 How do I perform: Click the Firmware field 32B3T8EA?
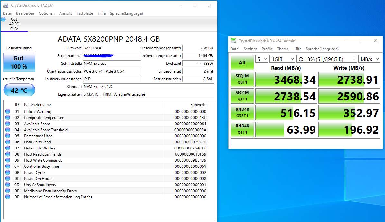pos(112,48)
